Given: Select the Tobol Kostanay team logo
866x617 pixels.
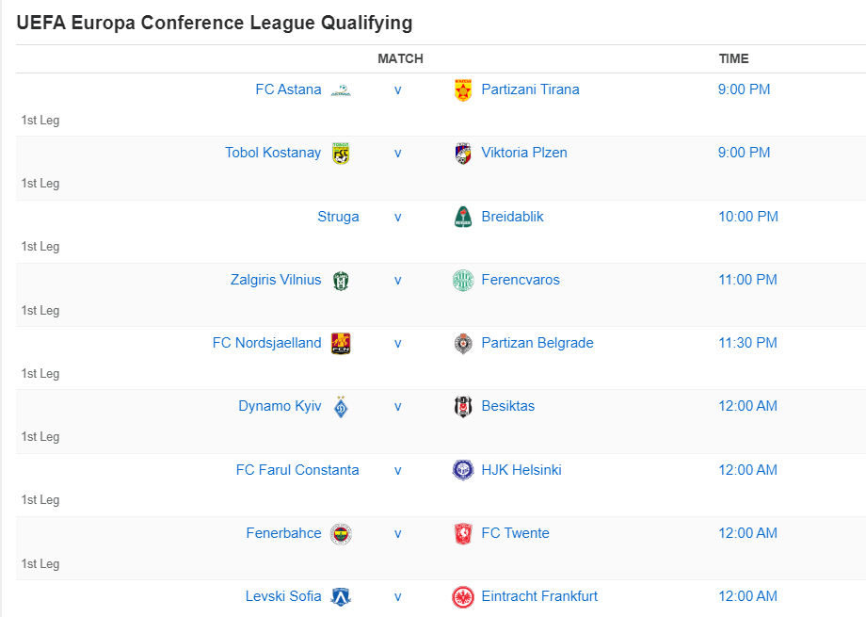Looking at the screenshot, I should 341,153.
